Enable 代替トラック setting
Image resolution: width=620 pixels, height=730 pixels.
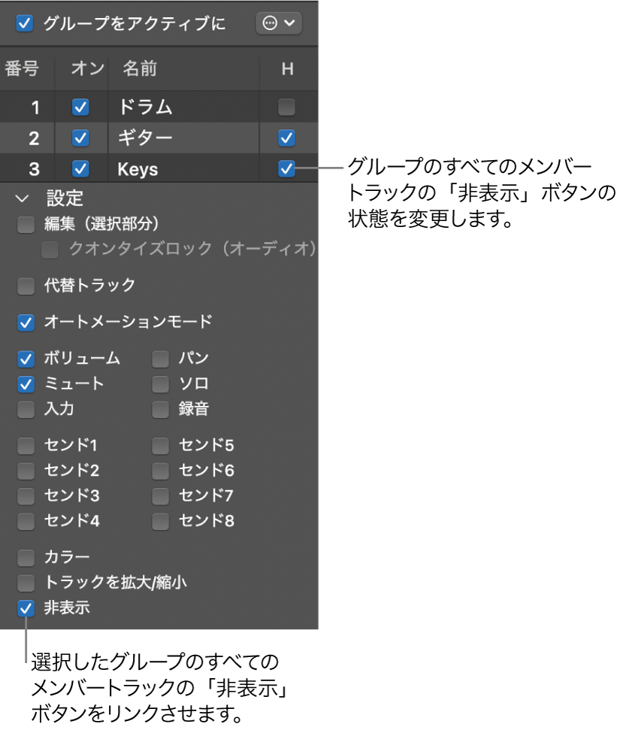coord(25,286)
